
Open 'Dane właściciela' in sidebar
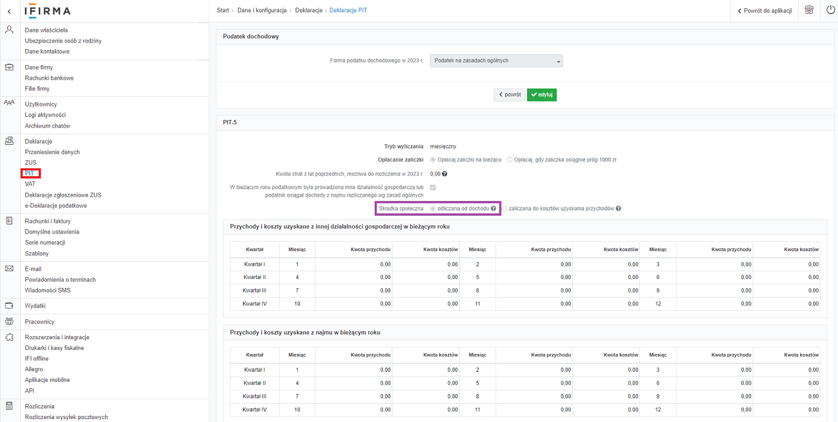click(46, 30)
